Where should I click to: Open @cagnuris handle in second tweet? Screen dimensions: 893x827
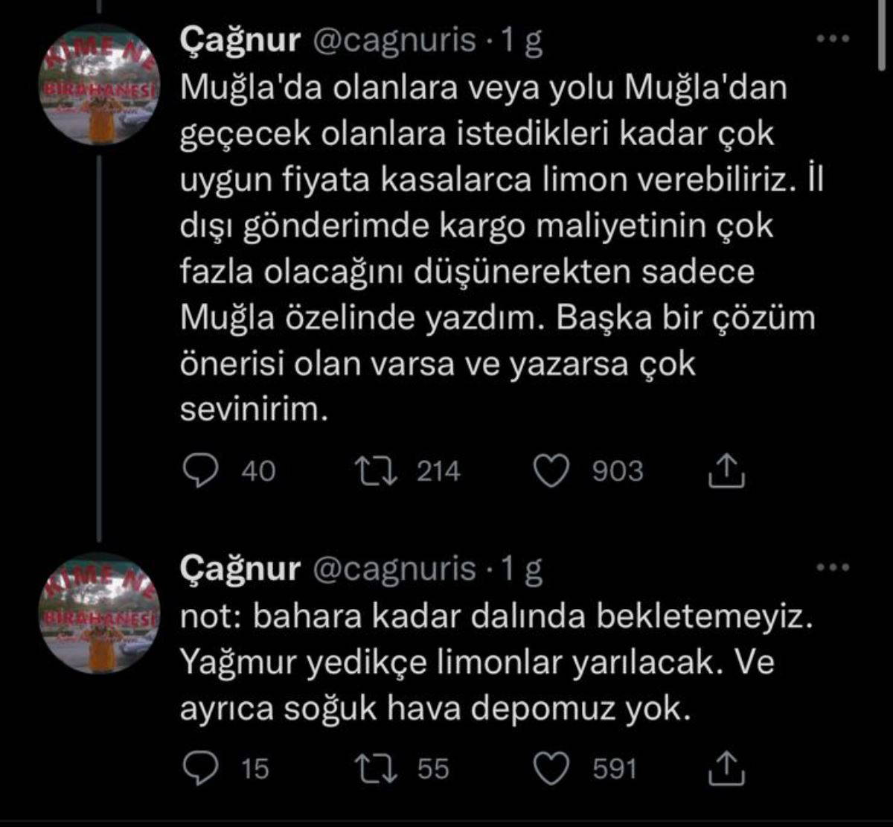[391, 569]
